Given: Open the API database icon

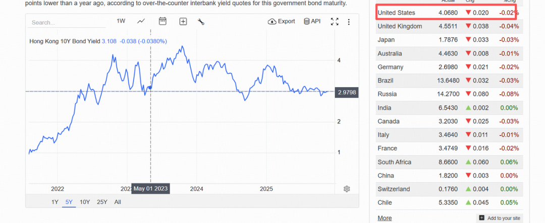Looking at the screenshot, I should click(x=312, y=21).
